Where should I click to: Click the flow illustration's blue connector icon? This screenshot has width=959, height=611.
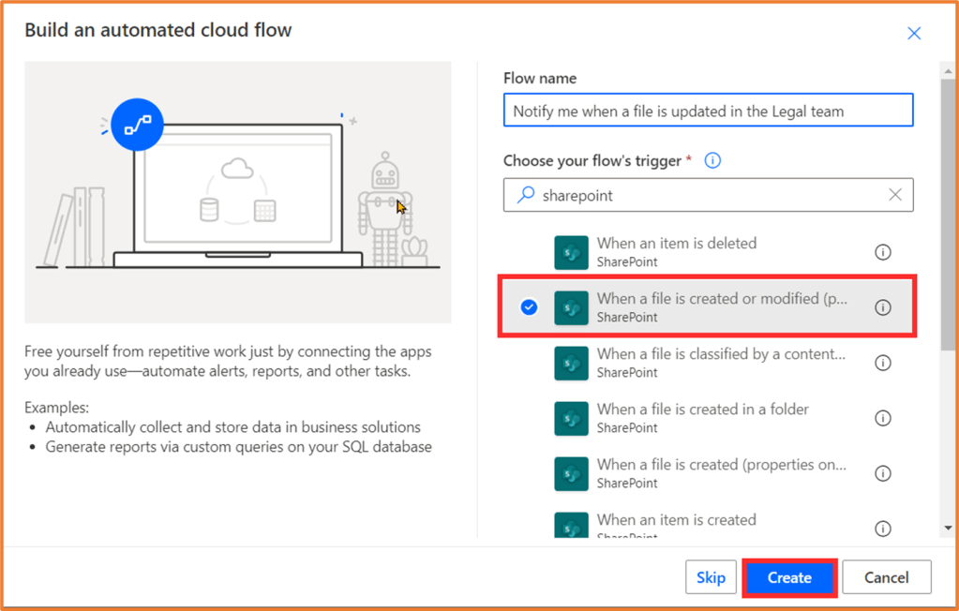click(x=137, y=125)
